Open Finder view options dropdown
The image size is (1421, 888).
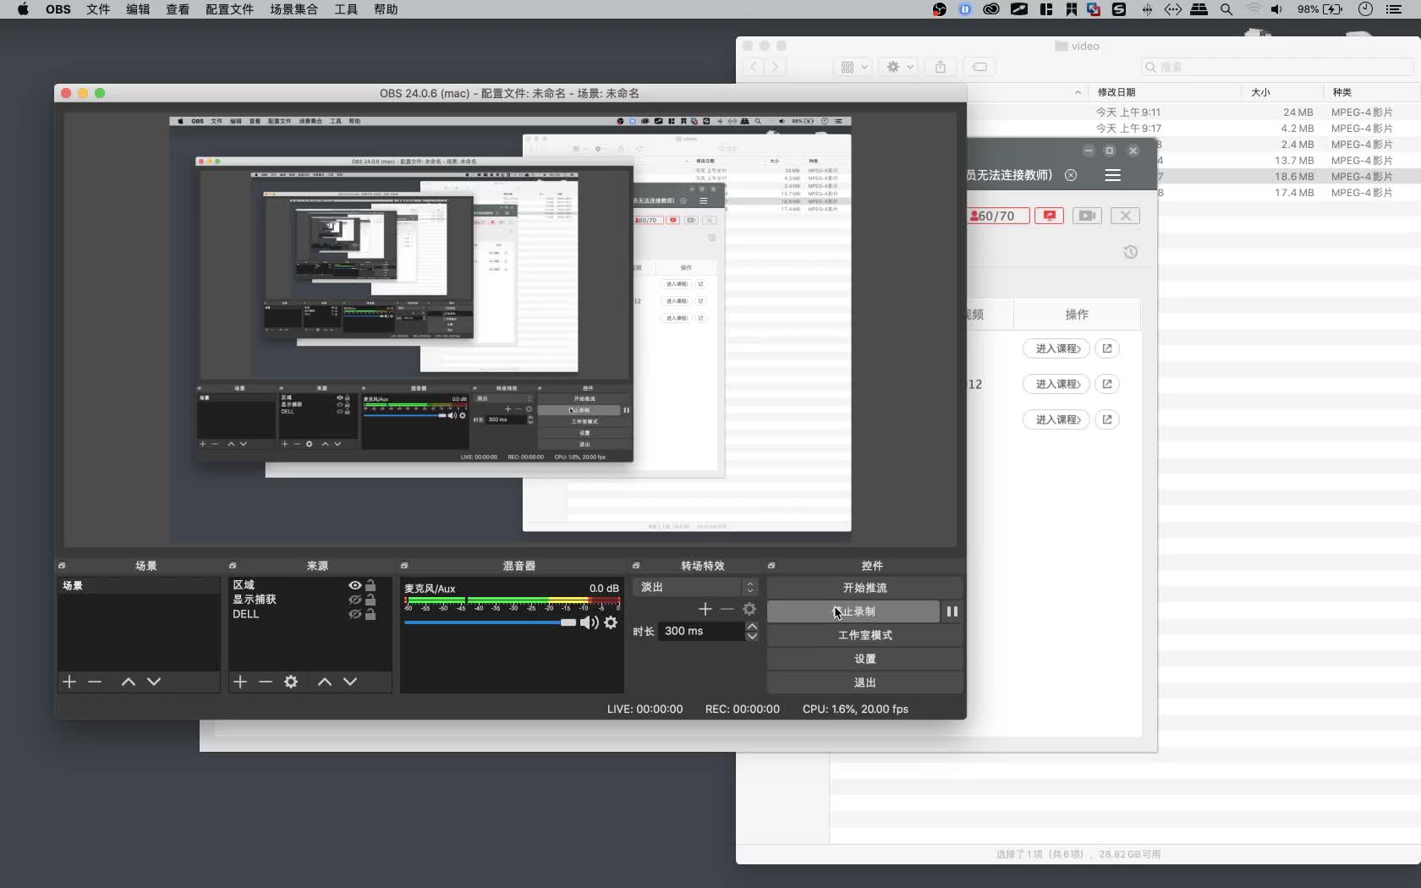click(853, 67)
